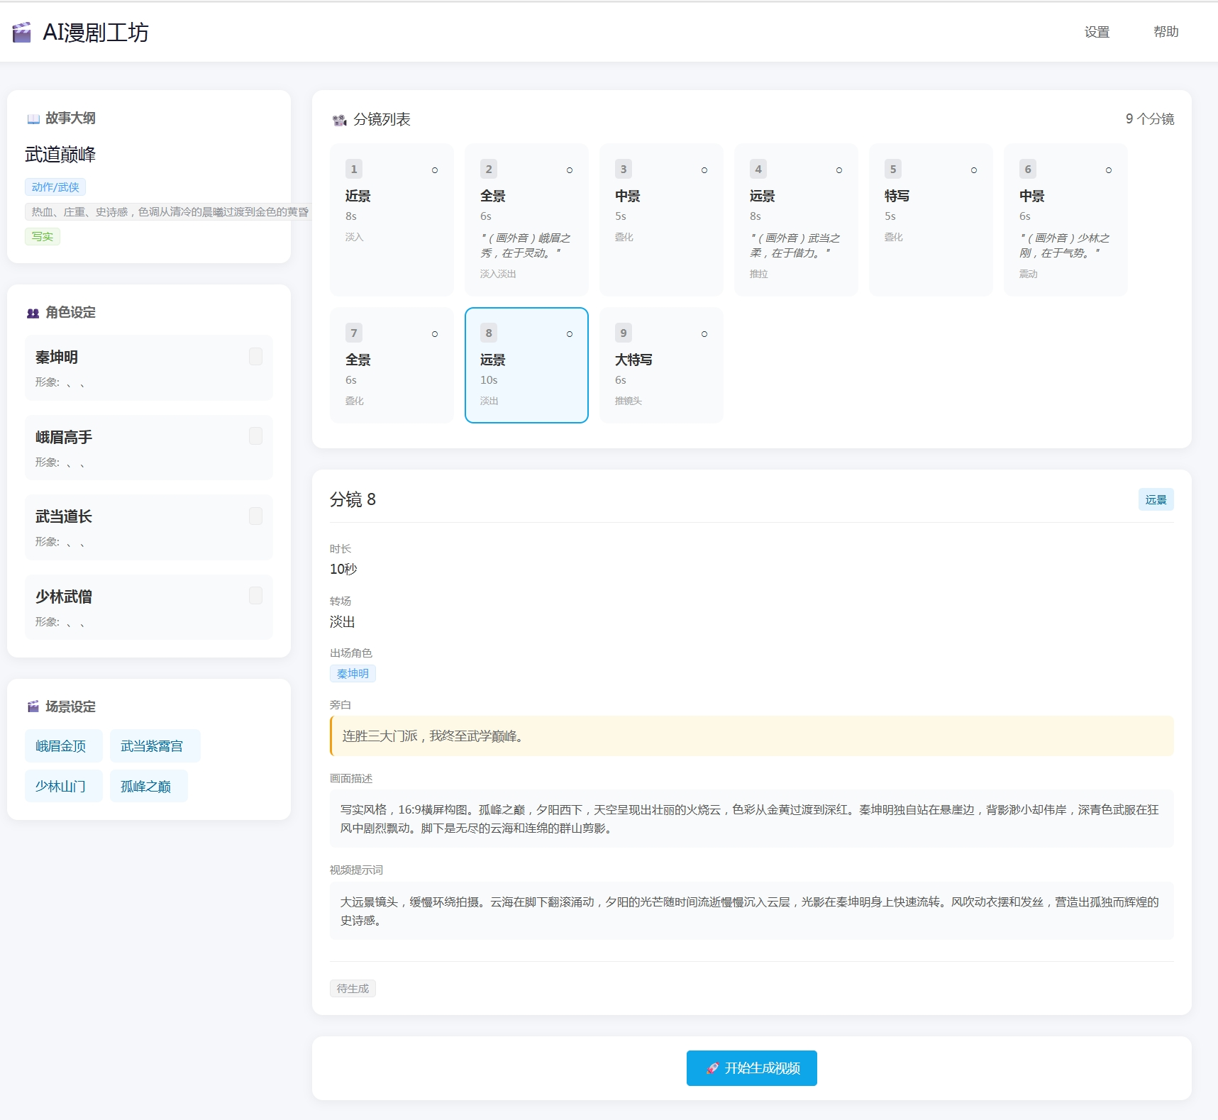Click the status circle on shot 5 特写
The width and height of the screenshot is (1218, 1120).
(x=974, y=170)
